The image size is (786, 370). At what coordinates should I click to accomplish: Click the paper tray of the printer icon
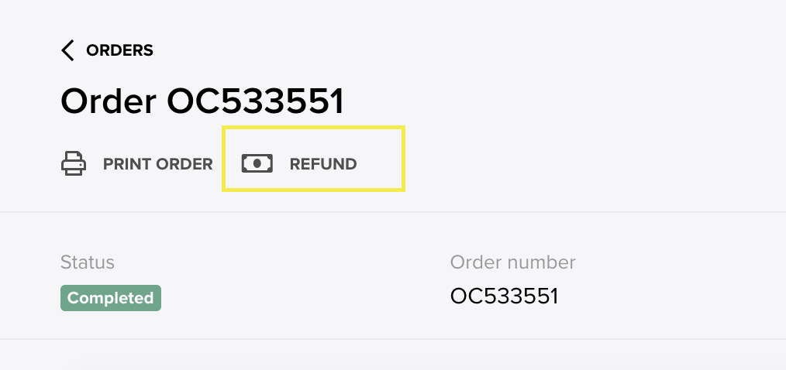click(x=74, y=170)
